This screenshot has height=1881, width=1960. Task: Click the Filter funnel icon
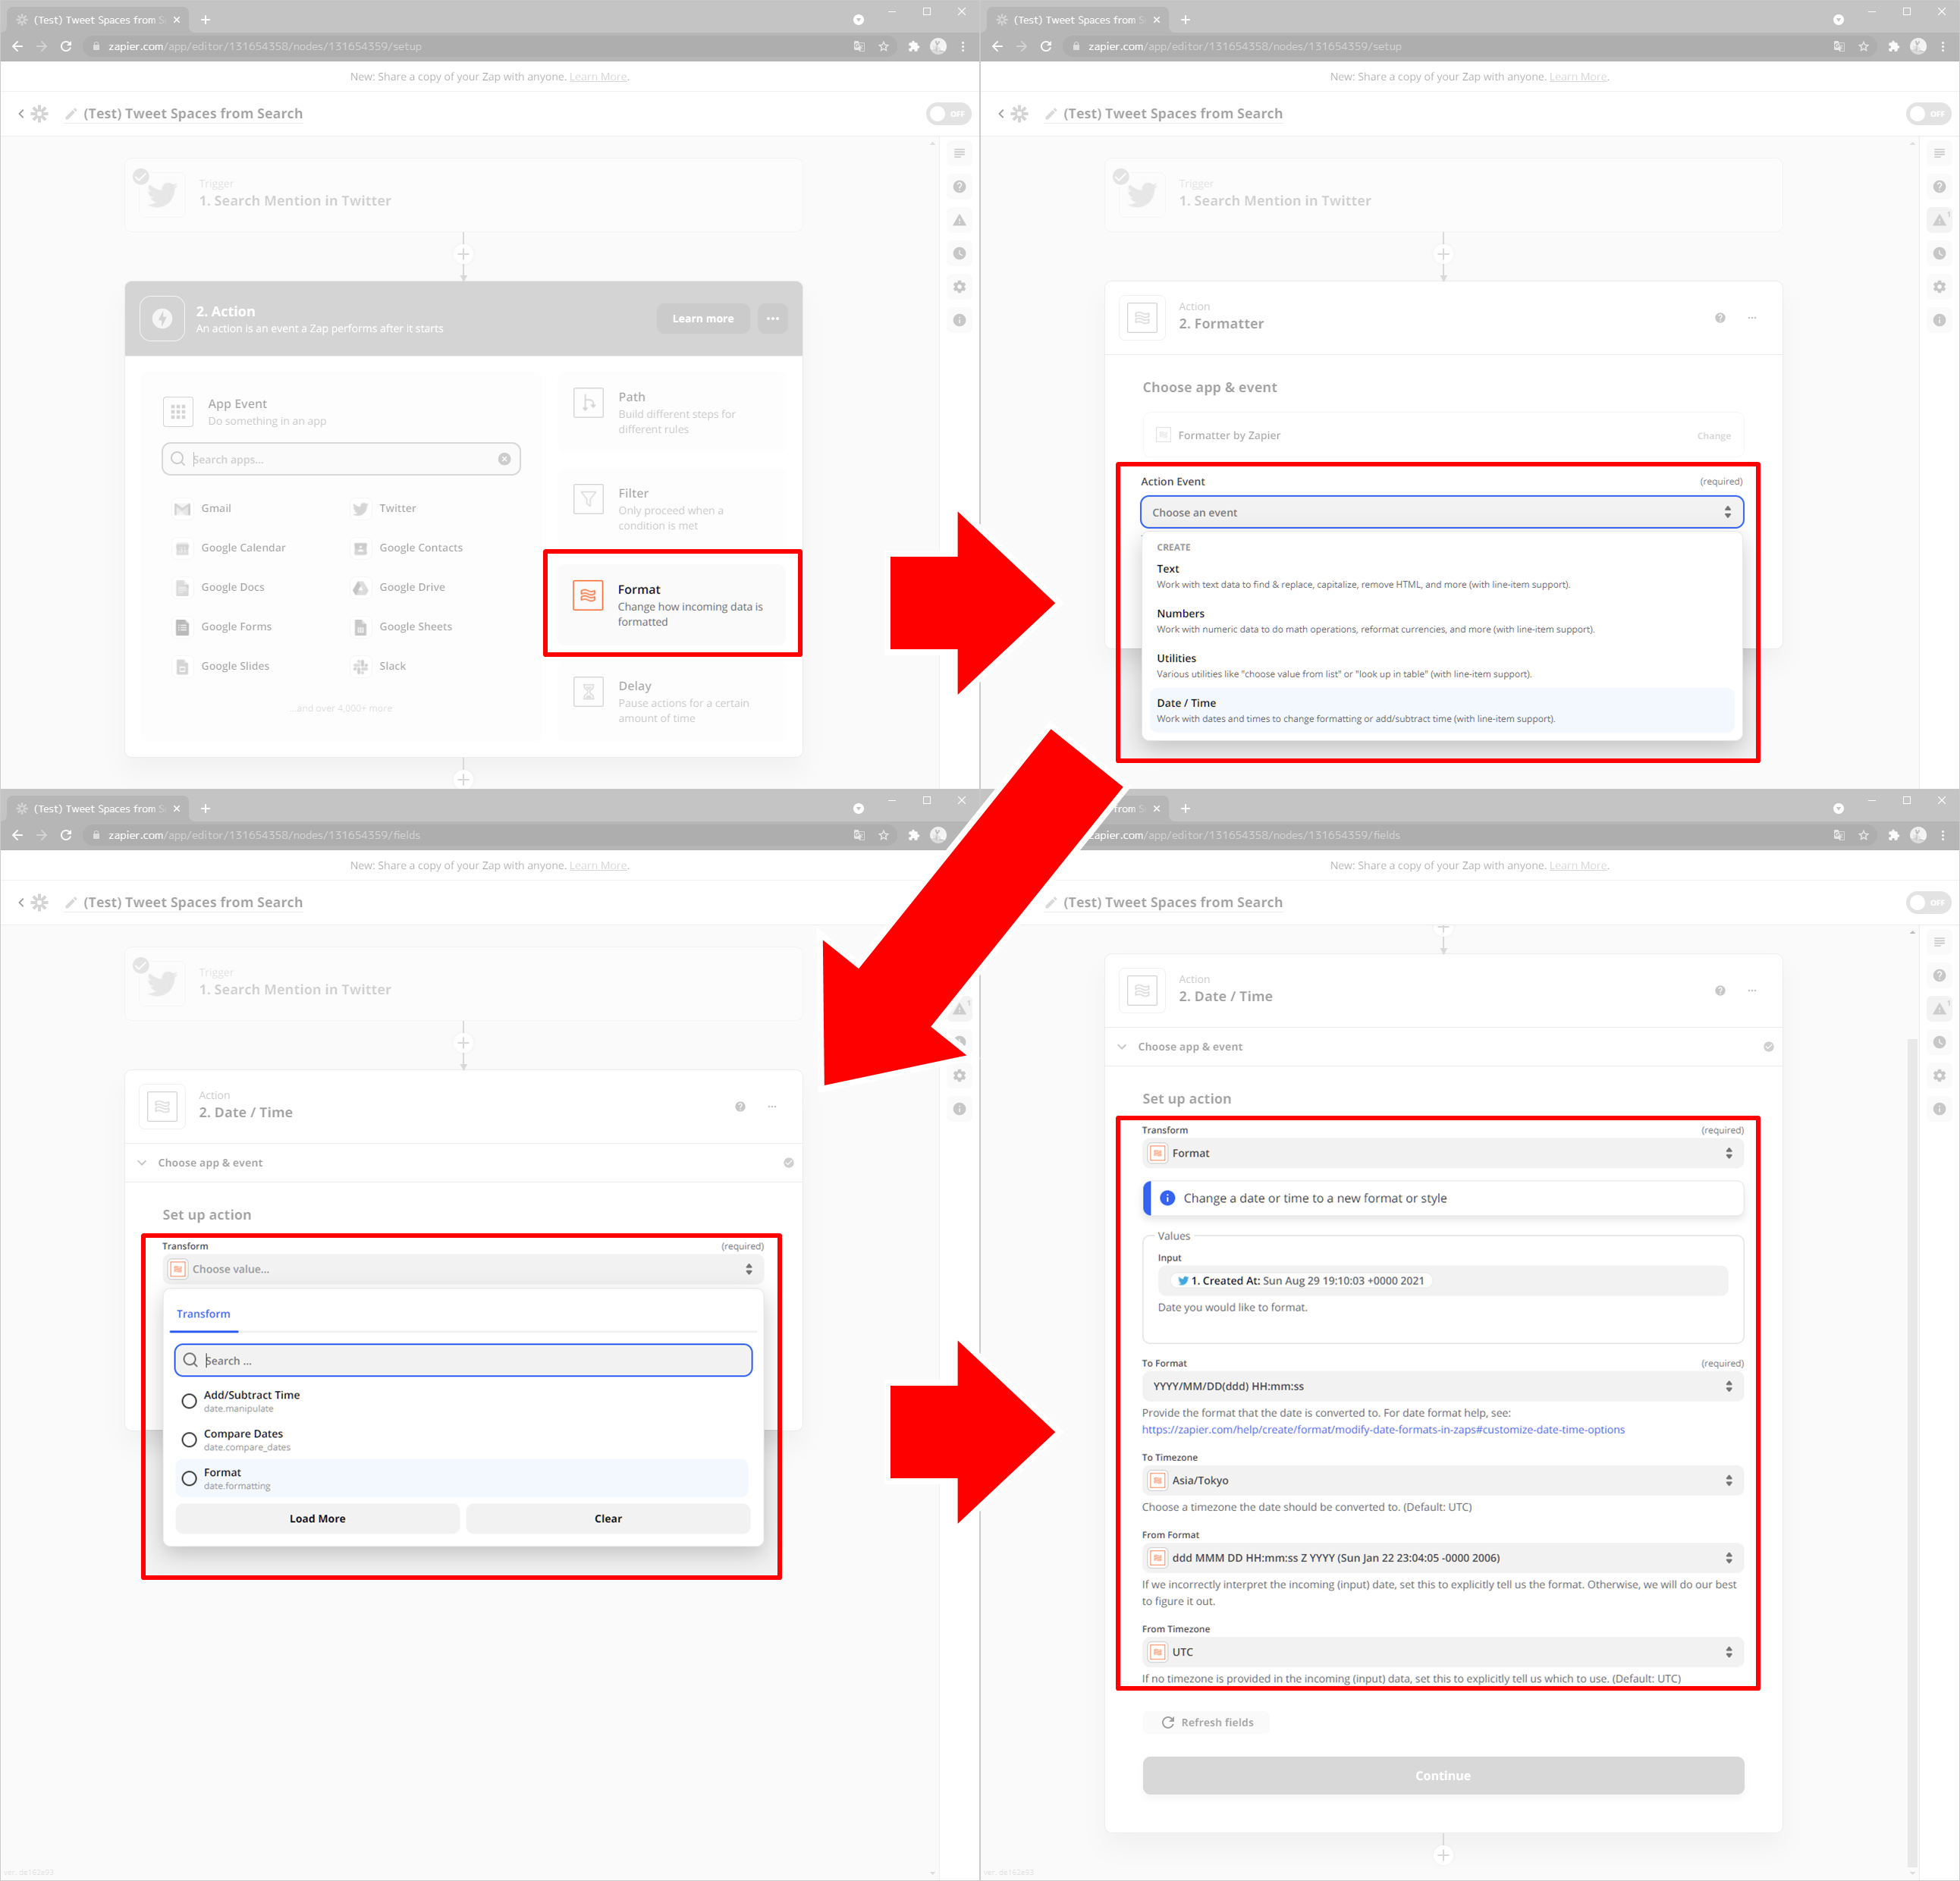coord(588,499)
